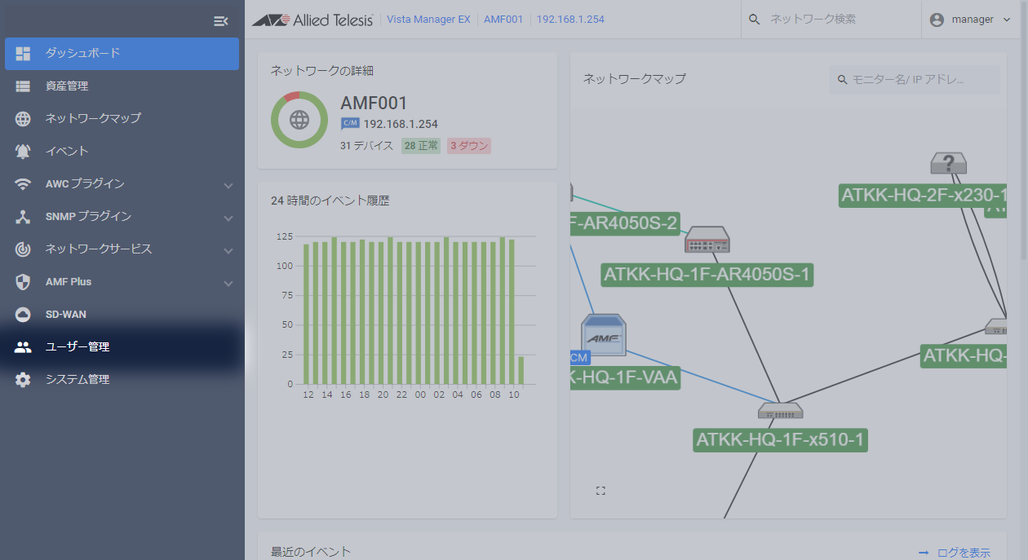Toggle fullscreen for the network map
Viewport: 1028px width, 560px height.
601,491
